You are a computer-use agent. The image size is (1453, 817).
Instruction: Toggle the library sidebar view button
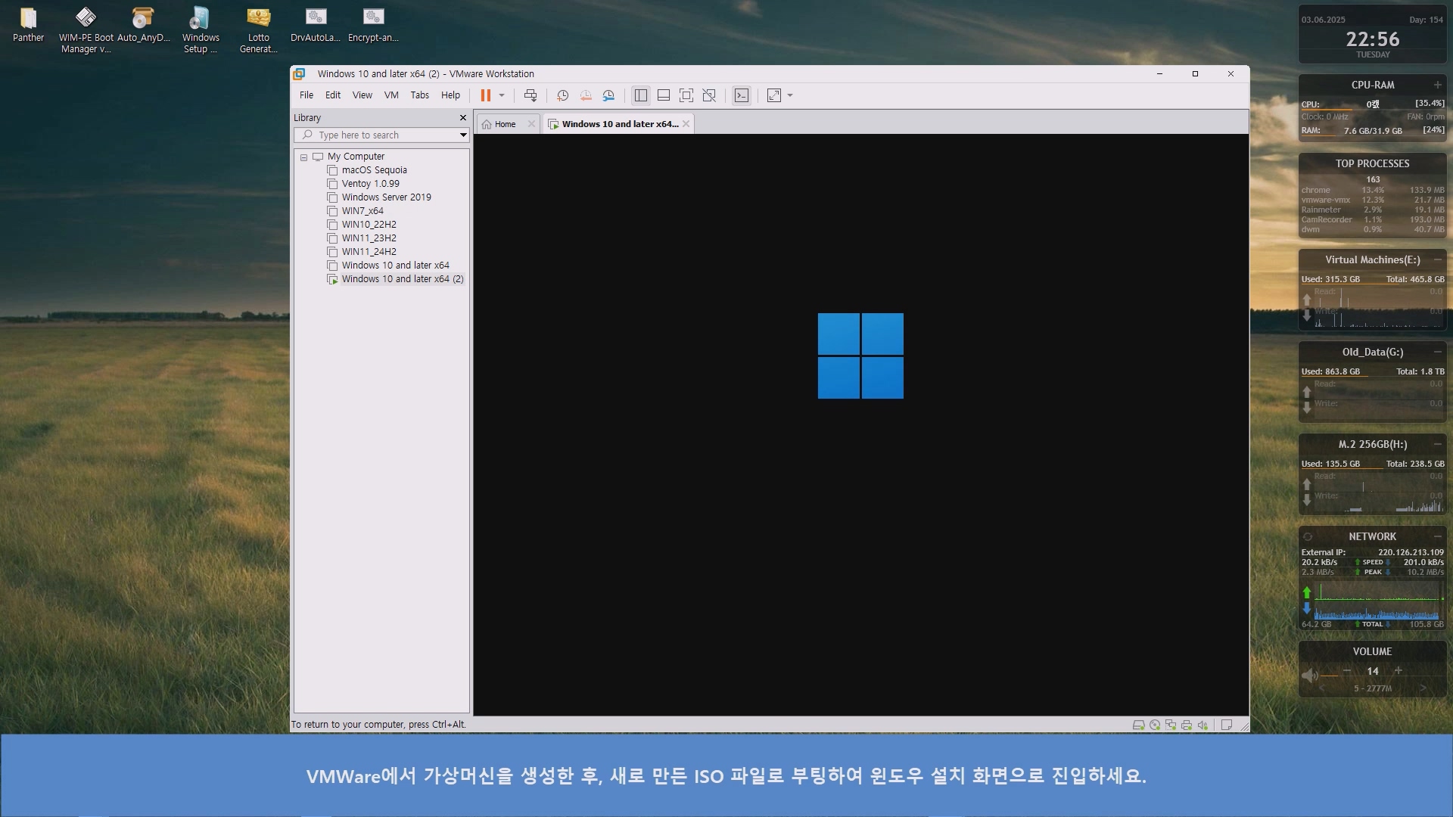(x=641, y=95)
